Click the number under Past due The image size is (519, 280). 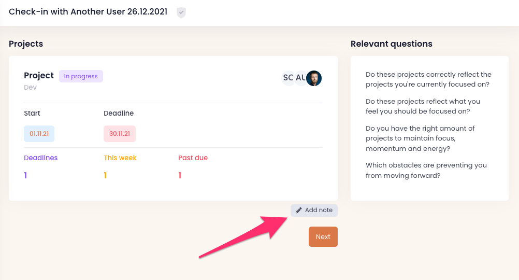coord(180,175)
